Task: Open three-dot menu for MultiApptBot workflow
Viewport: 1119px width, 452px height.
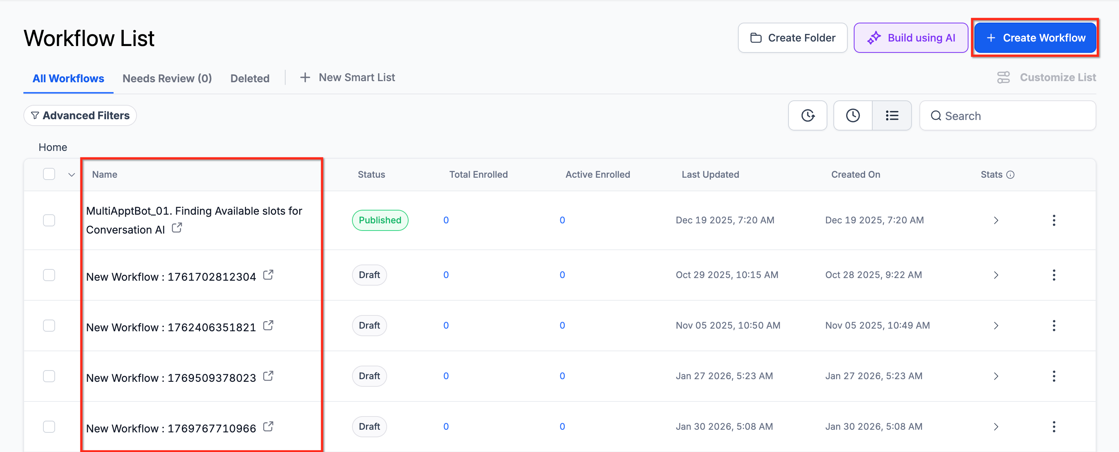Action: (1053, 220)
